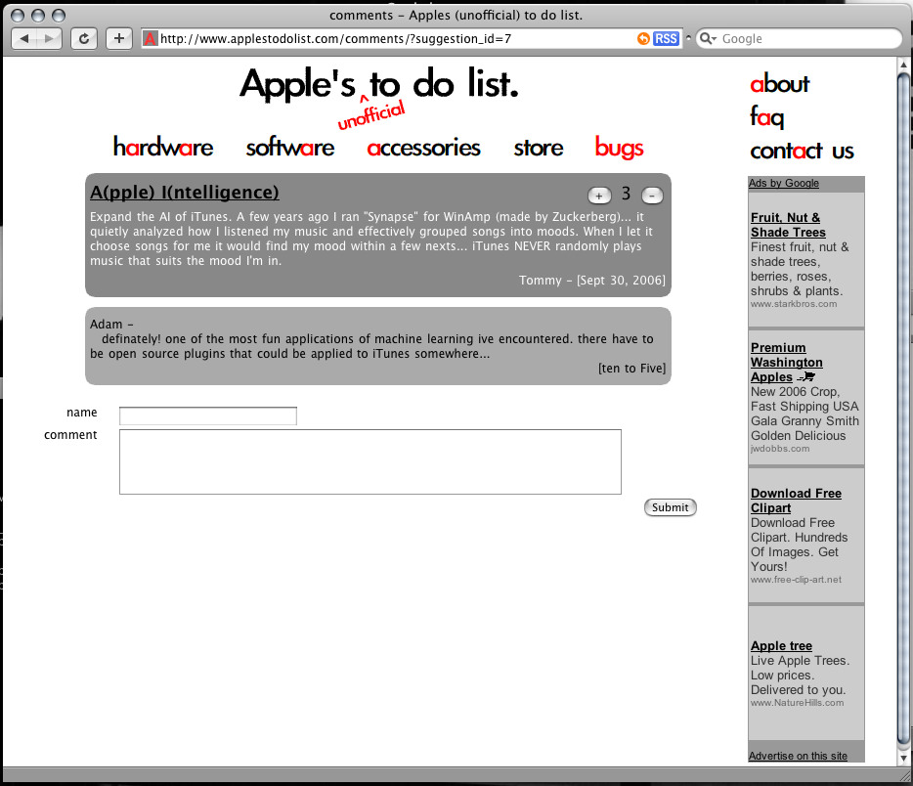Viewport: 913px width, 786px height.
Task: Click the www.NatureHills.com ad URL
Action: pyautogui.click(x=797, y=703)
